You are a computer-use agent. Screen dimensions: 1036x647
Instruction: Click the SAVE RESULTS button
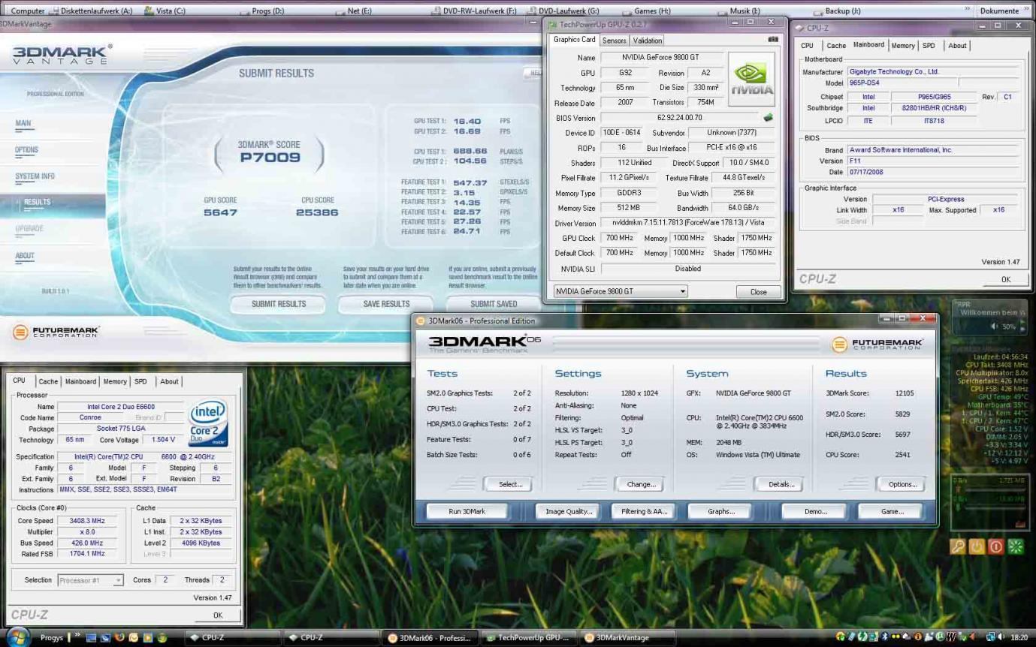[x=386, y=304]
